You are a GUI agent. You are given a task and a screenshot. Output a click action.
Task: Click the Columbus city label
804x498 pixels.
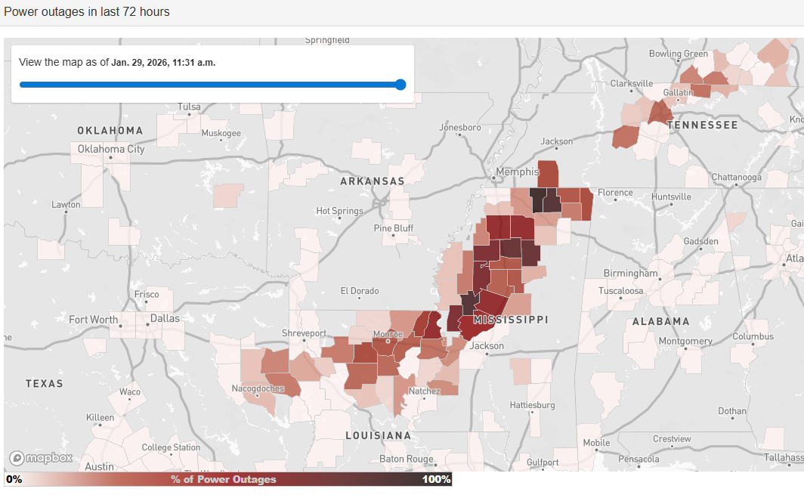pyautogui.click(x=753, y=336)
